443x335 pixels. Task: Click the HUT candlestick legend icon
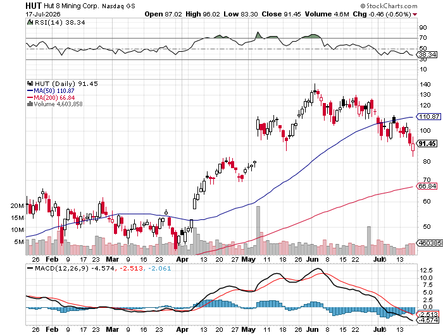click(30, 83)
